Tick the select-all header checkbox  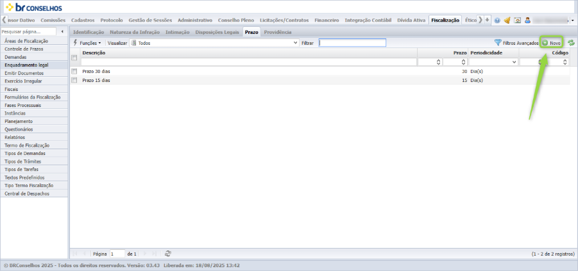74,58
